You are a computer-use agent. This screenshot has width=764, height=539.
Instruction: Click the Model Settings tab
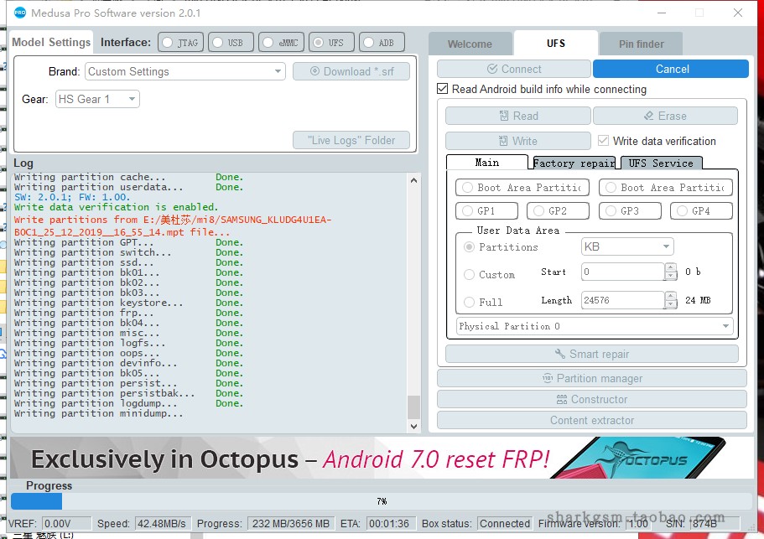[51, 43]
